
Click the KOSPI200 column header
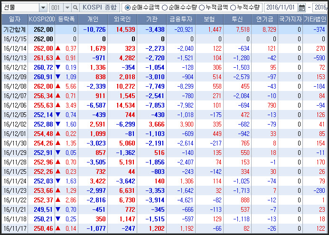coord(42,19)
